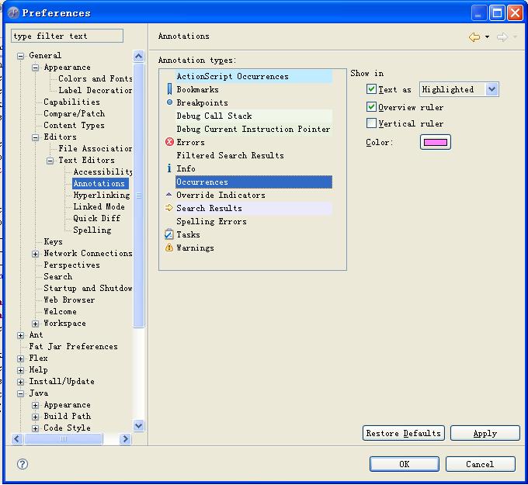Click the Breakpoints blue dot icon
This screenshot has height=485, width=528.
coord(169,102)
